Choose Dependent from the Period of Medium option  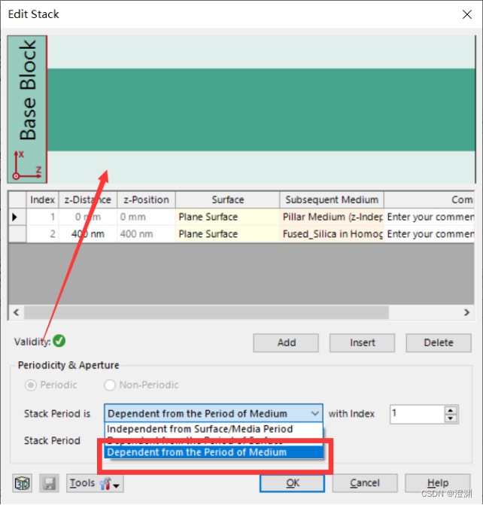(214, 452)
